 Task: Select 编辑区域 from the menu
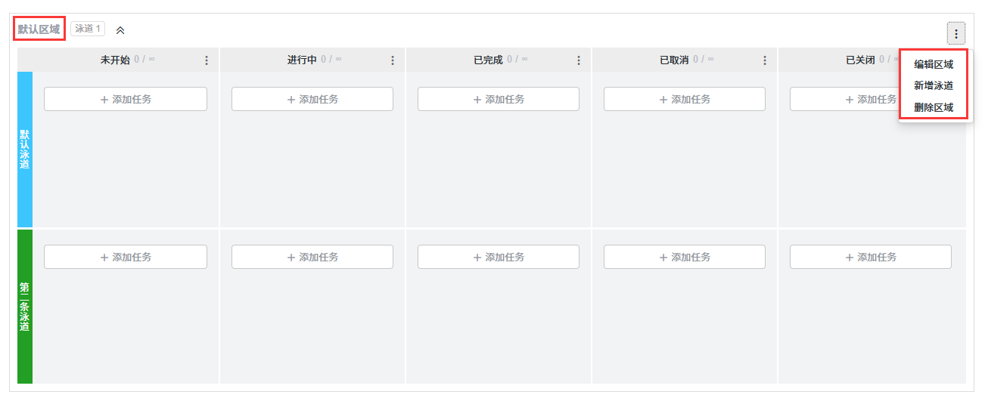[934, 65]
